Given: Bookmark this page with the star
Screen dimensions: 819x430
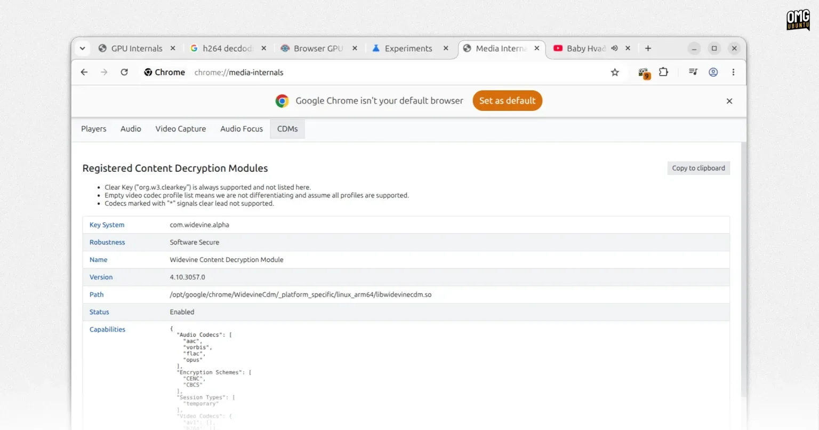Looking at the screenshot, I should coord(615,72).
